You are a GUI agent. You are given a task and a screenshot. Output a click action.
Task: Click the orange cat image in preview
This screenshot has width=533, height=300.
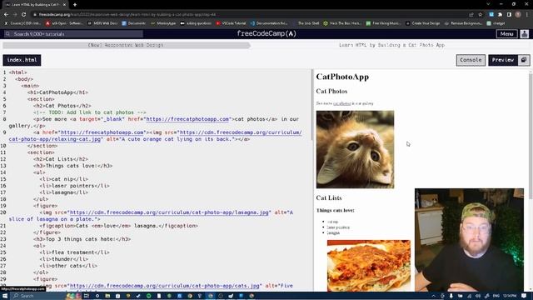click(x=355, y=149)
